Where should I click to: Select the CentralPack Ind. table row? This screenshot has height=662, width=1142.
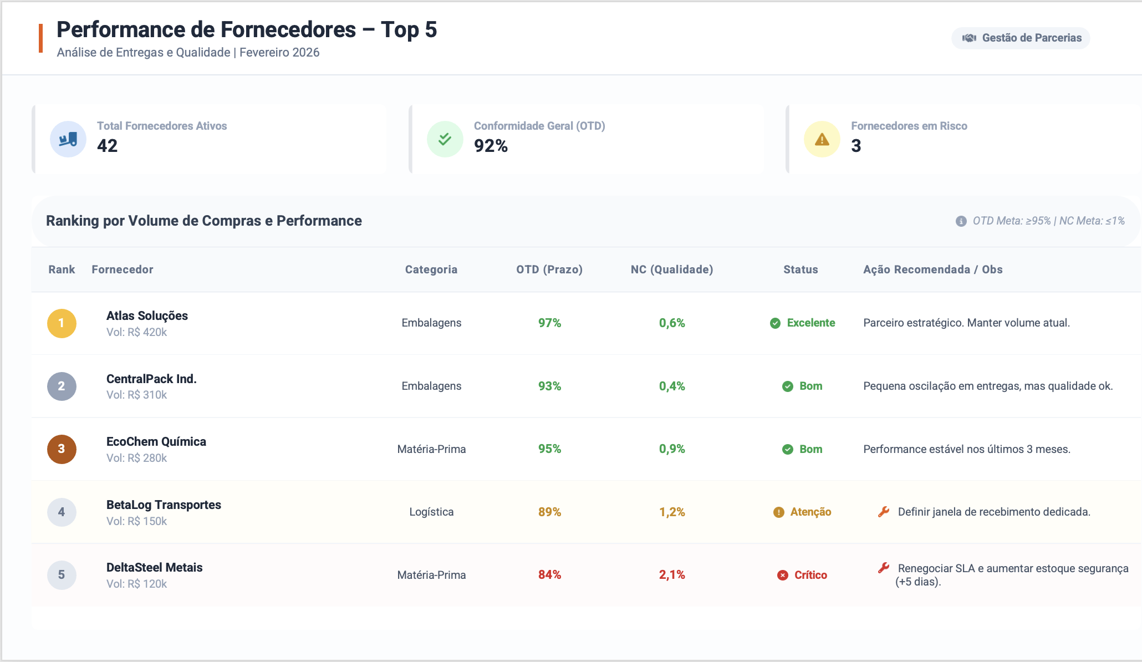(586, 386)
